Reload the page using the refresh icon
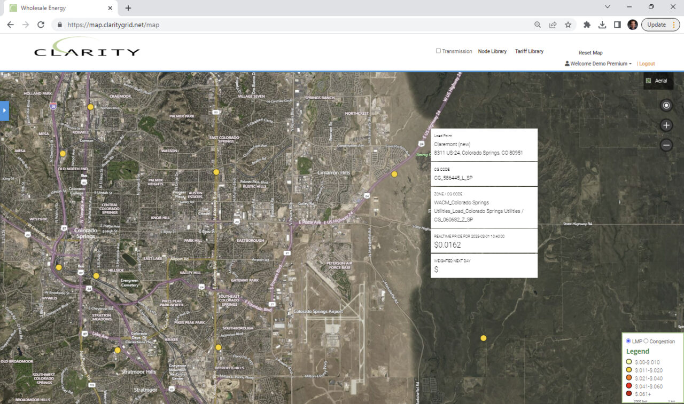The width and height of the screenshot is (684, 404). click(41, 25)
